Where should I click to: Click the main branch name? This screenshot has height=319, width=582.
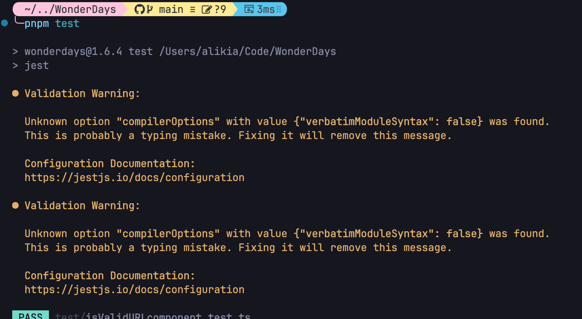point(171,9)
